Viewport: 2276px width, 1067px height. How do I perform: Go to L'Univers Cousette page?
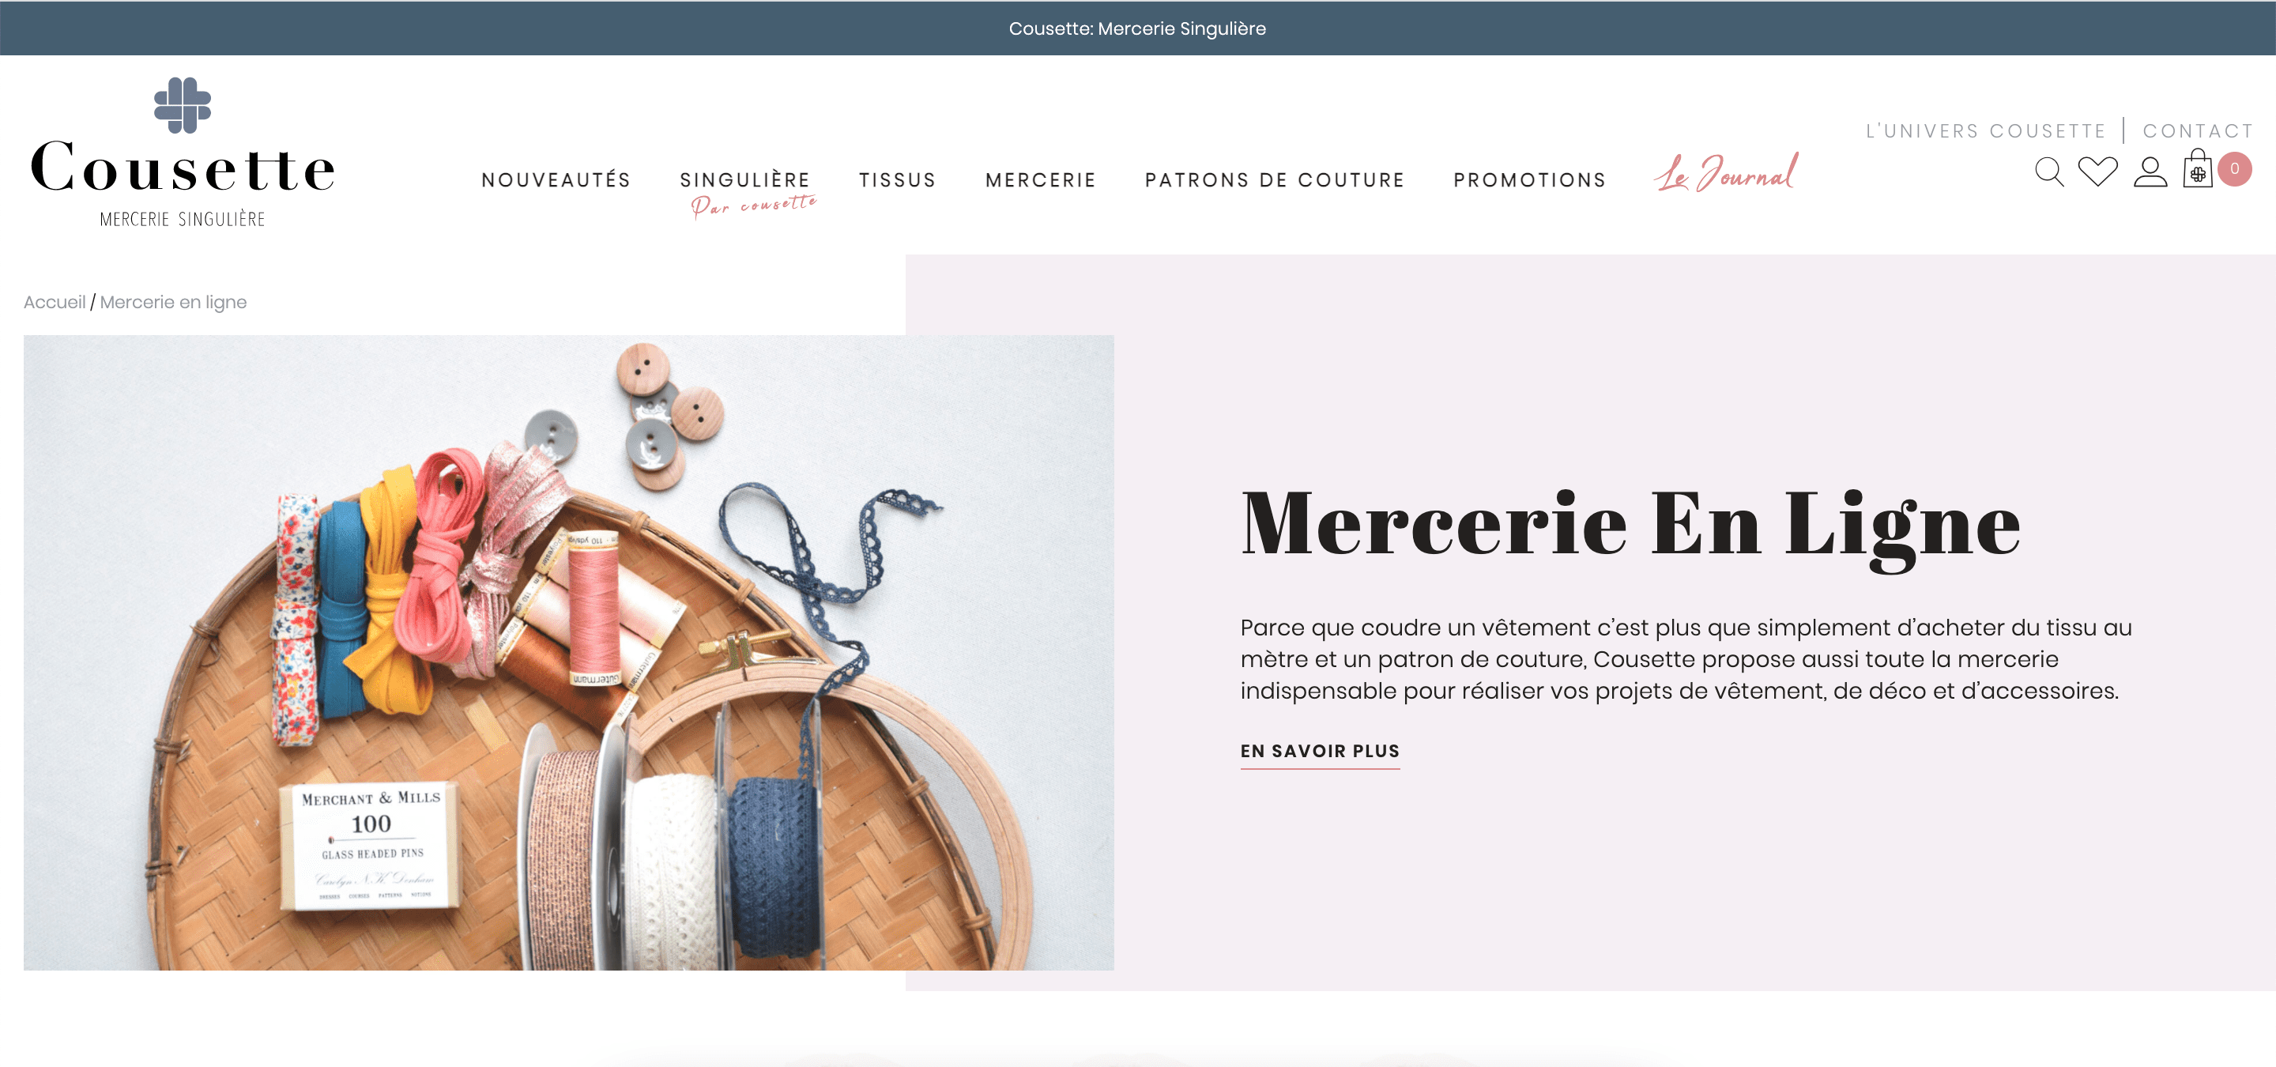pyautogui.click(x=1986, y=130)
